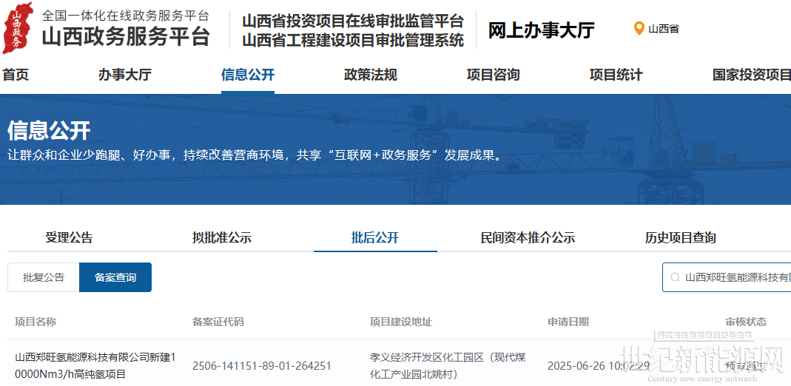Click the 备案查询 button
This screenshot has height=386, width=791.
(115, 277)
